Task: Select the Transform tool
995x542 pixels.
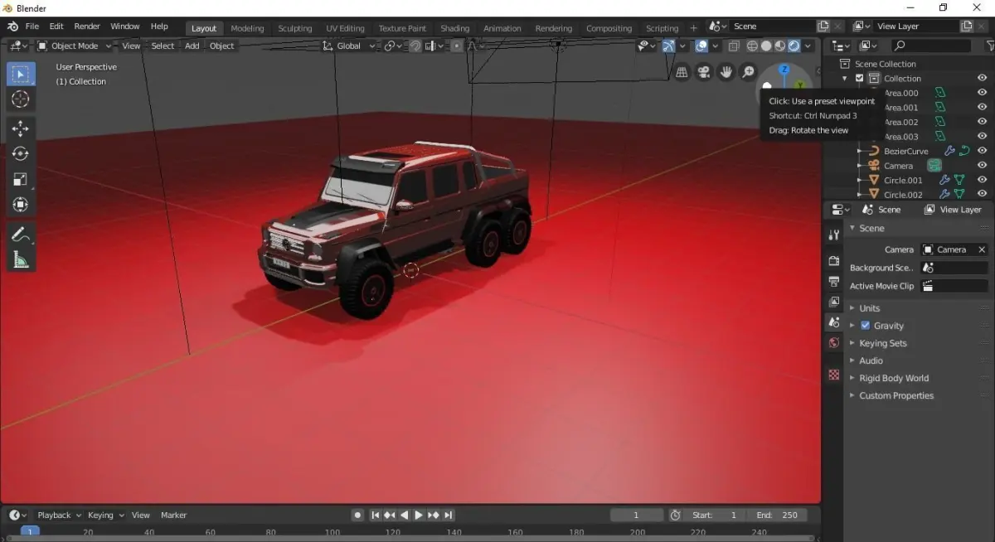Action: click(x=21, y=205)
